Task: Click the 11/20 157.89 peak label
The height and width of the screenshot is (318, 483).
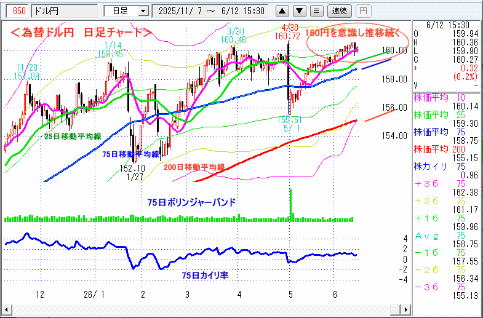Action: click(x=28, y=73)
